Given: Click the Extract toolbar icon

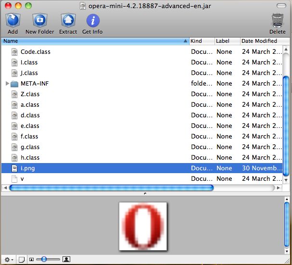Looking at the screenshot, I should (x=68, y=20).
